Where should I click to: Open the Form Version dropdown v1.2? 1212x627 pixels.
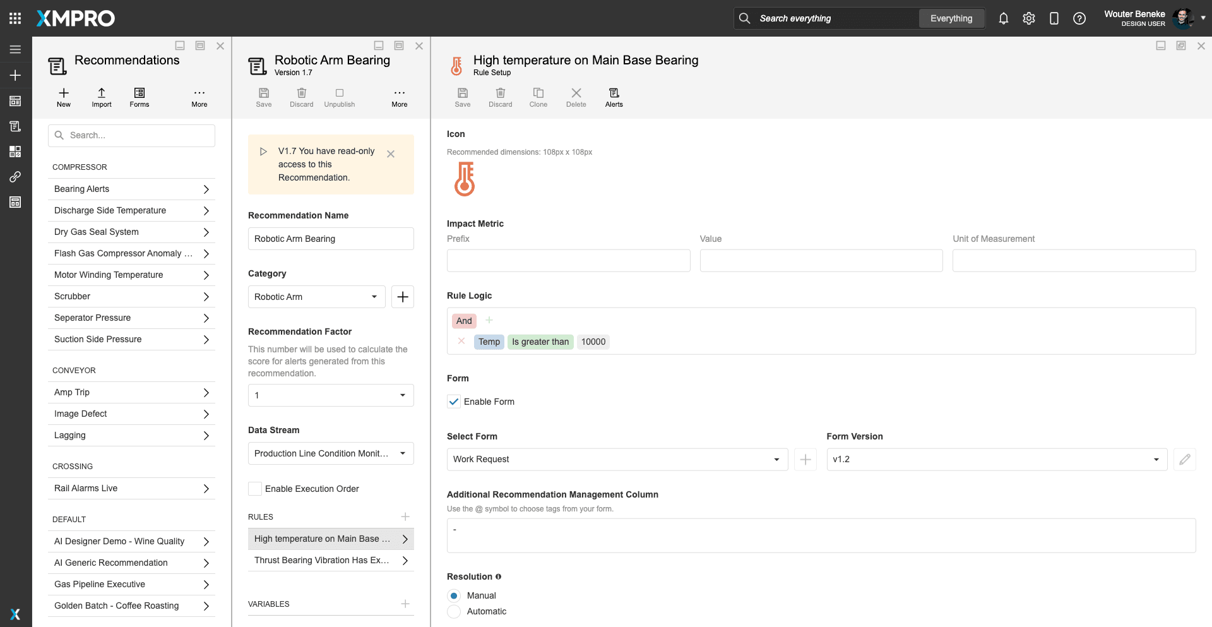(x=996, y=459)
